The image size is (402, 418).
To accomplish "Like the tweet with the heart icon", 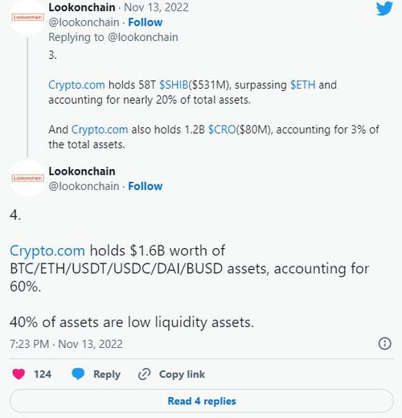I will click(x=18, y=374).
